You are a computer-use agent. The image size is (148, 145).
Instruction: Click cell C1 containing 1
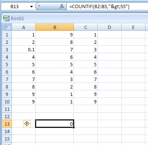coord(86,35)
